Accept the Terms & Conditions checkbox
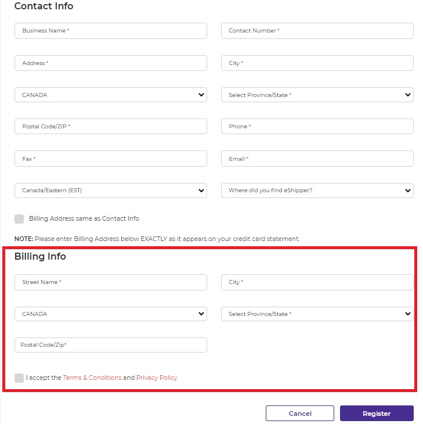The height and width of the screenshot is (424, 423). [x=19, y=378]
